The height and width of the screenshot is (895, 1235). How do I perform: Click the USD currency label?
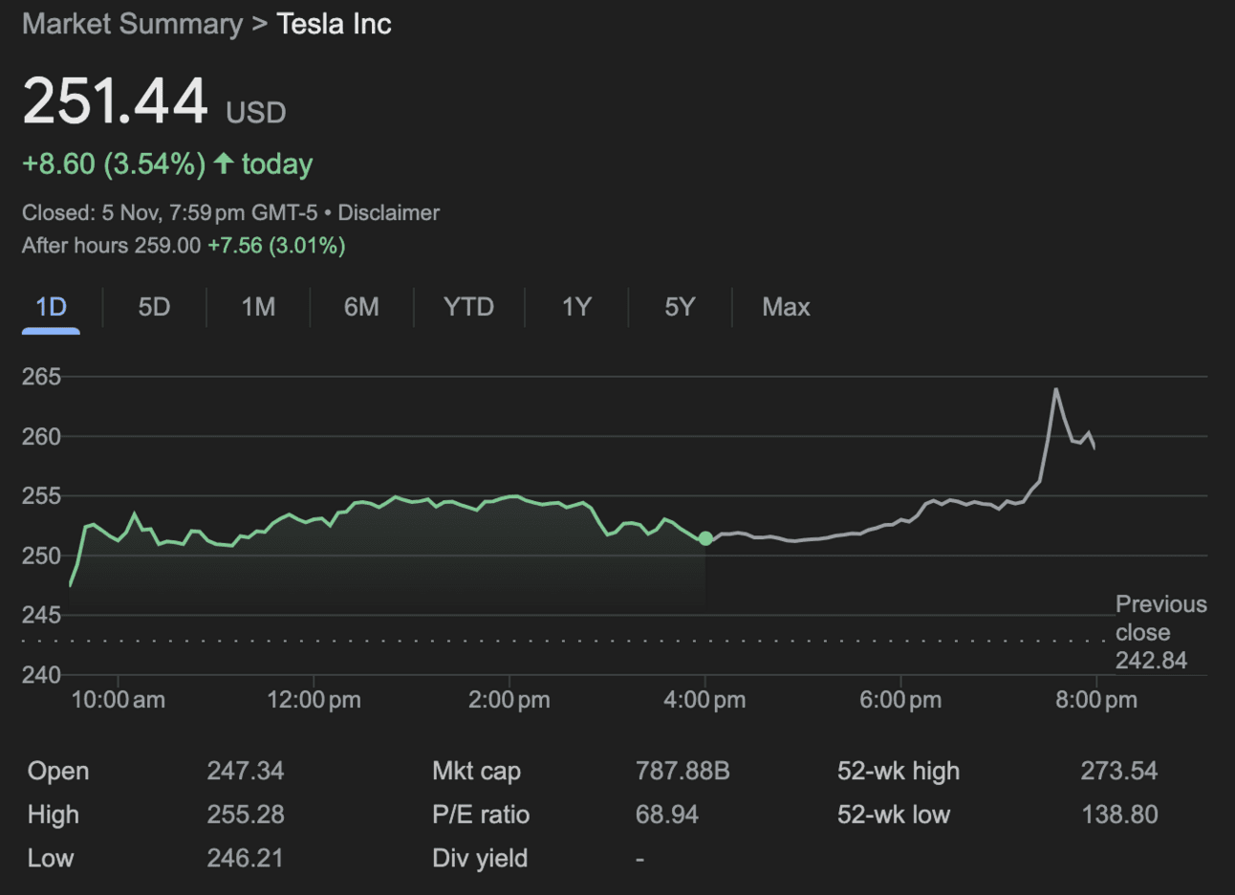click(x=256, y=113)
